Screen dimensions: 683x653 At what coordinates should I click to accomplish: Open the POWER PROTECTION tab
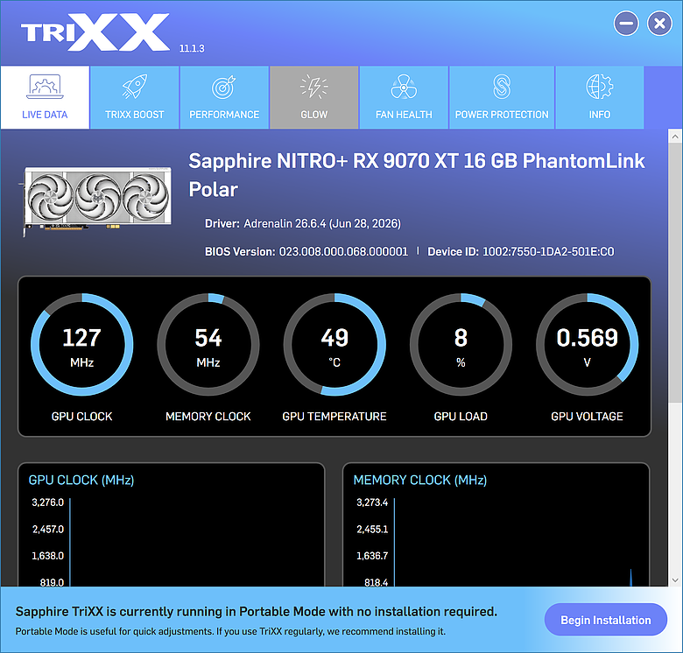click(x=502, y=97)
